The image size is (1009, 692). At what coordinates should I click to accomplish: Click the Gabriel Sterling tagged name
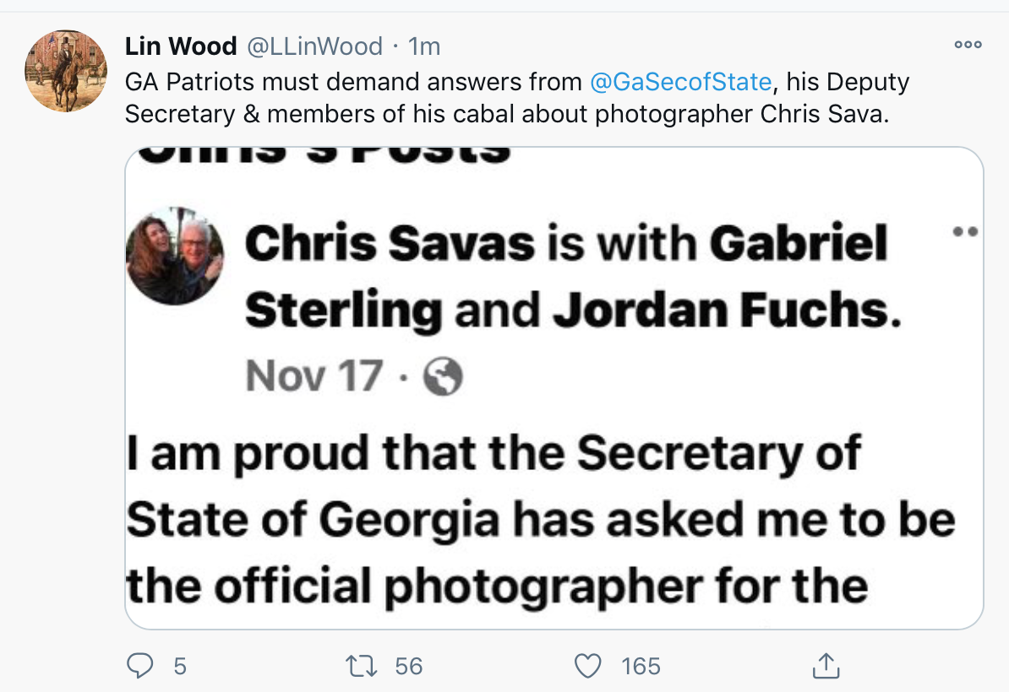[x=565, y=277]
